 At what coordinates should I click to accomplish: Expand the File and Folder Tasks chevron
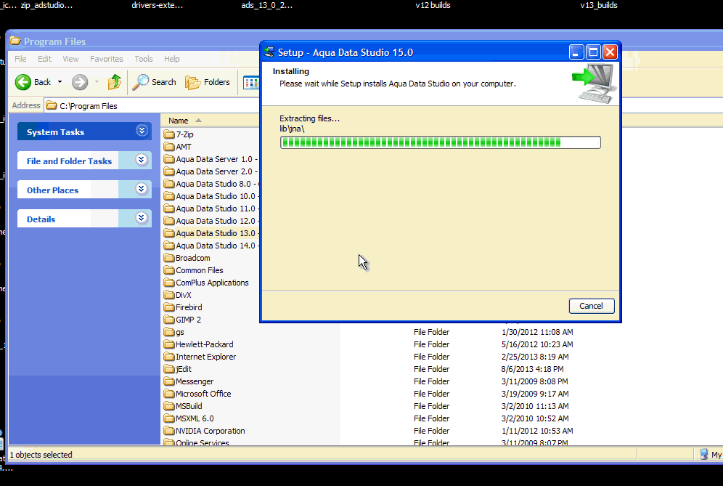tap(142, 160)
